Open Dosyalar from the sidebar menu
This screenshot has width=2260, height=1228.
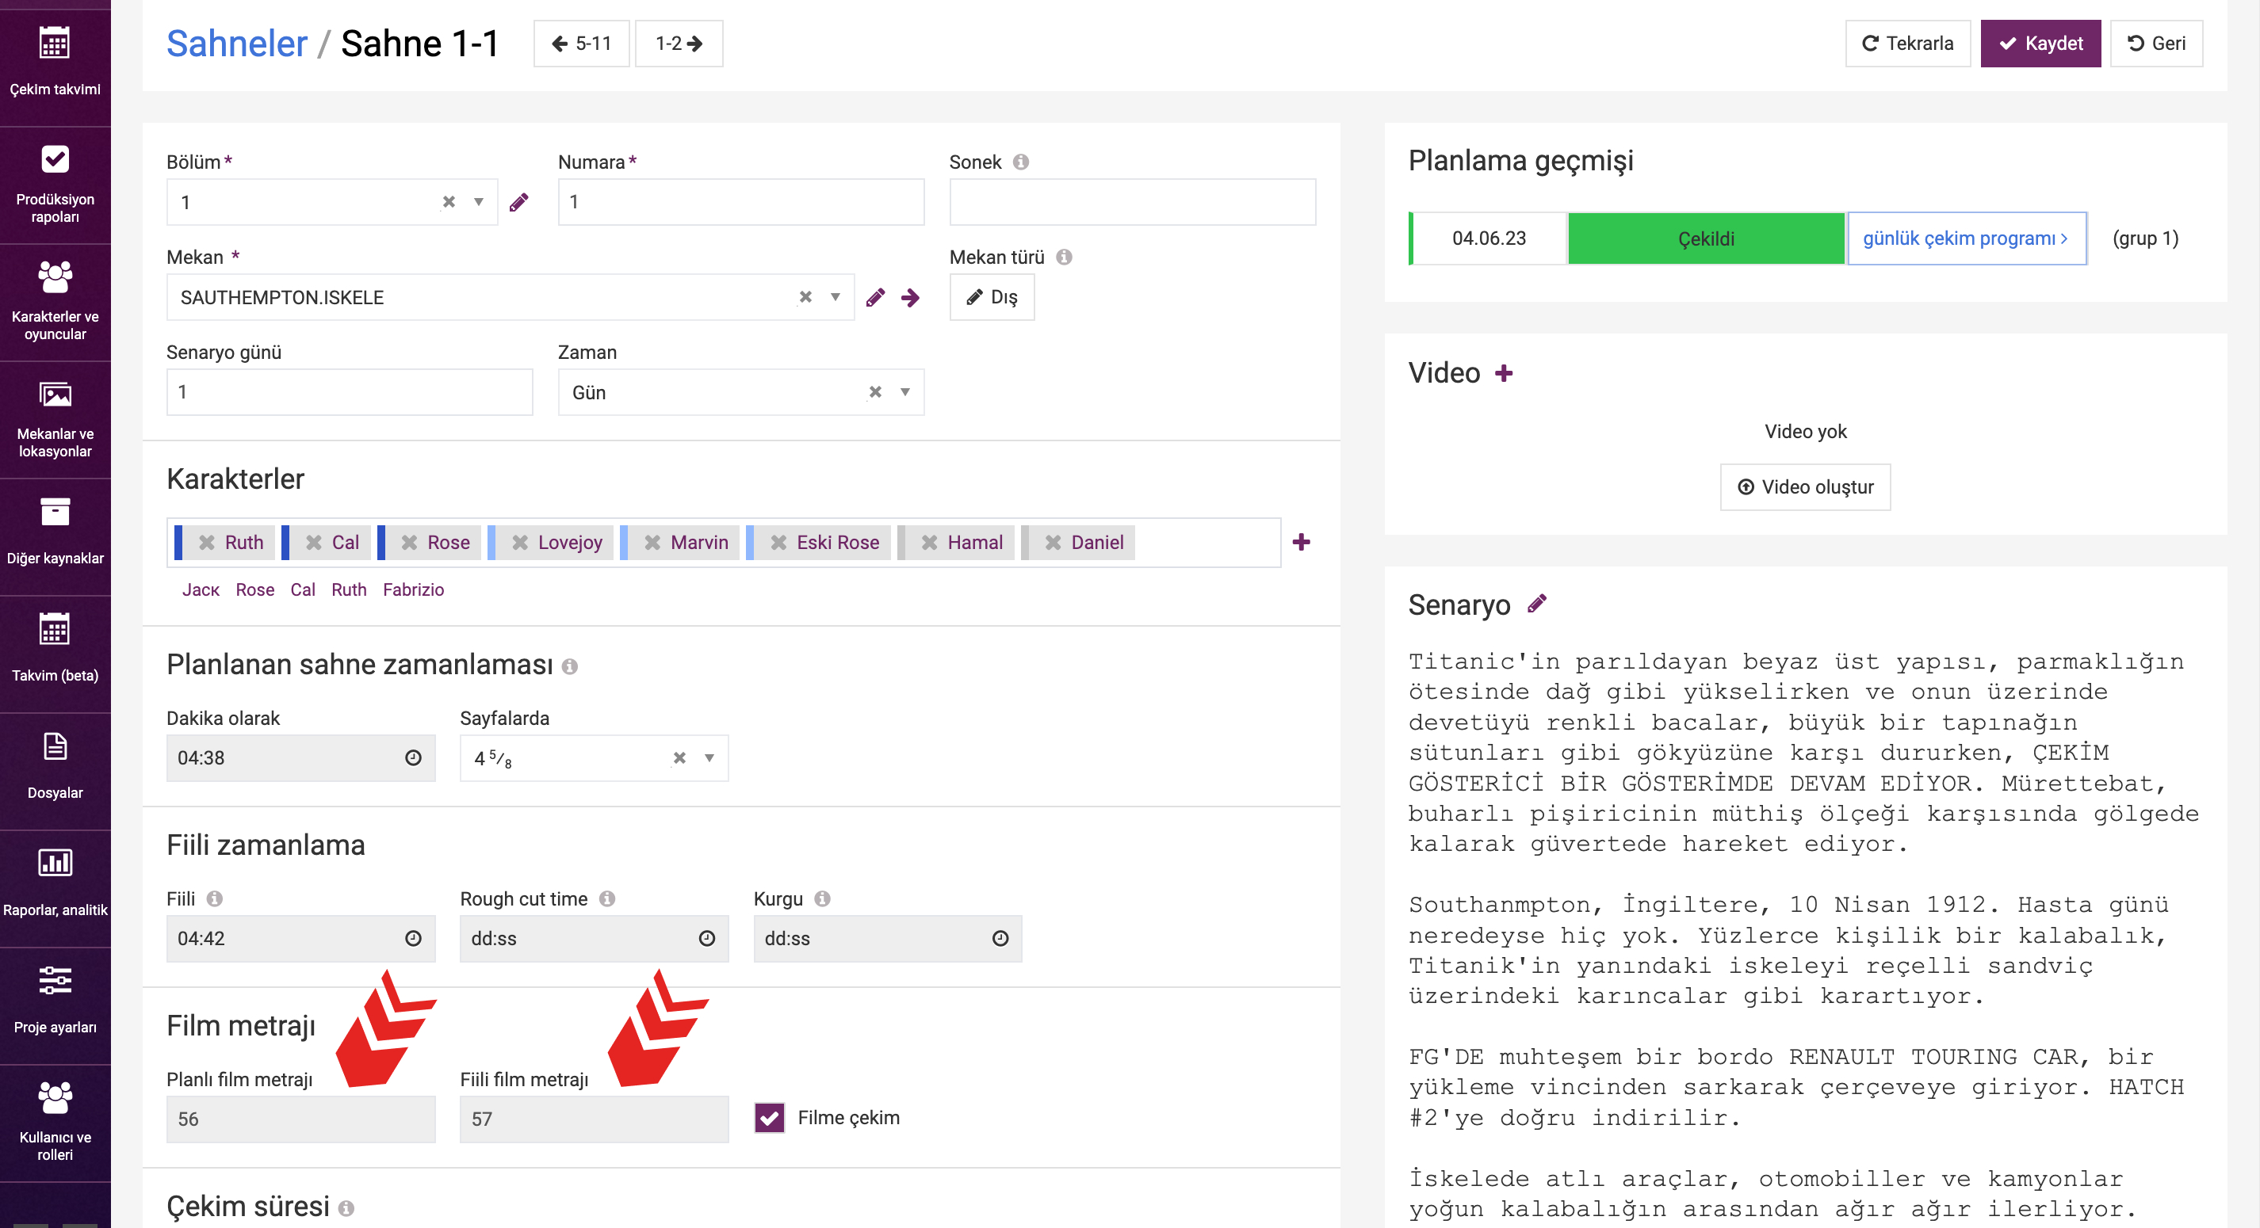(55, 765)
